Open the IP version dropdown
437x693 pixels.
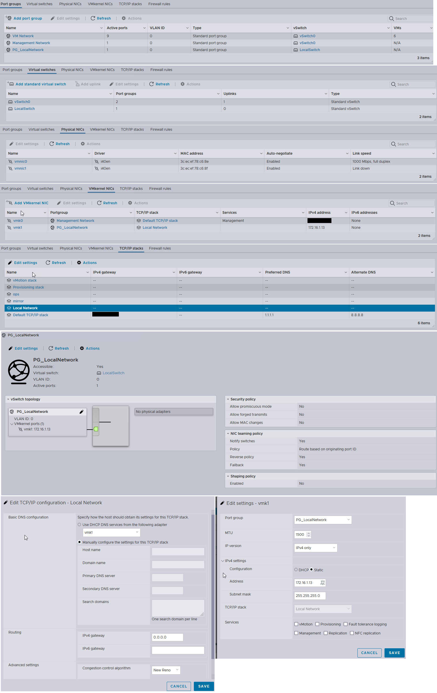pyautogui.click(x=316, y=548)
